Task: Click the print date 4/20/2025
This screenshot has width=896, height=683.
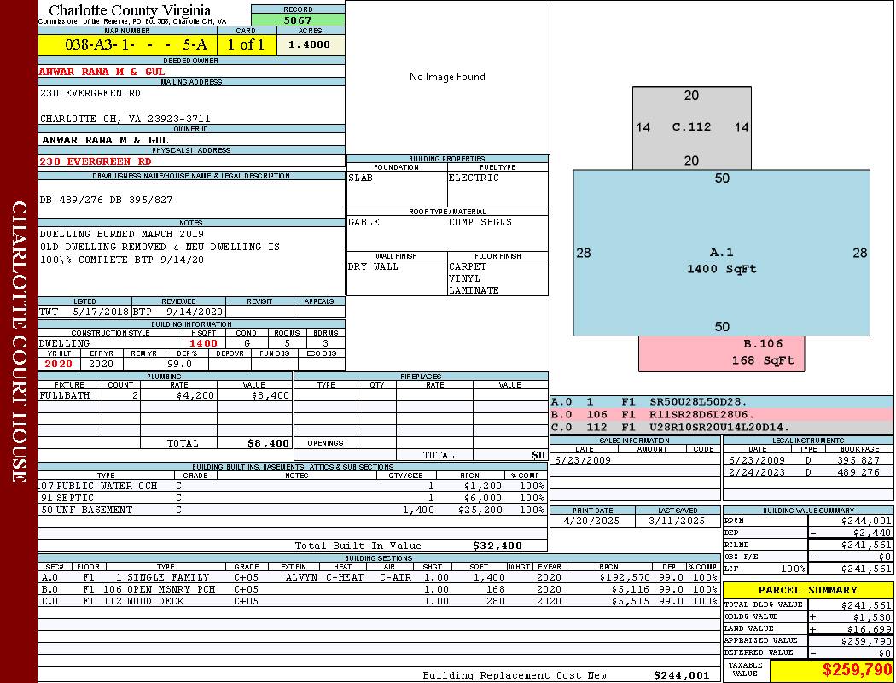Action: pyautogui.click(x=593, y=521)
